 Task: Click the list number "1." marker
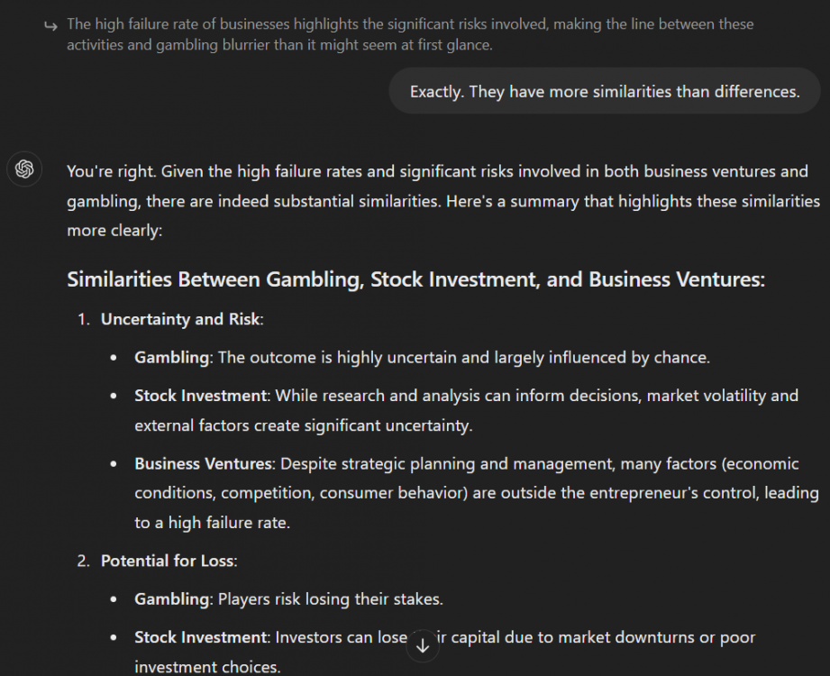coord(84,318)
